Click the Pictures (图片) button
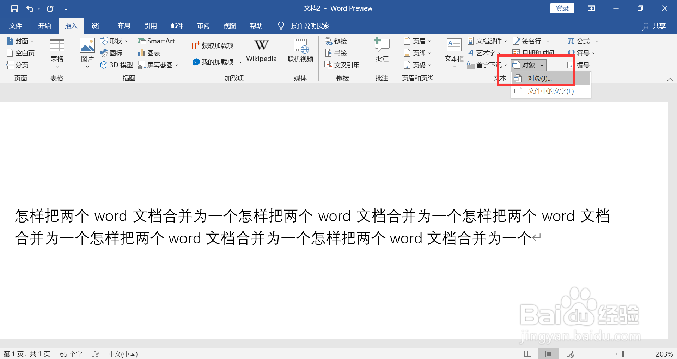This screenshot has width=677, height=359. pos(87,53)
